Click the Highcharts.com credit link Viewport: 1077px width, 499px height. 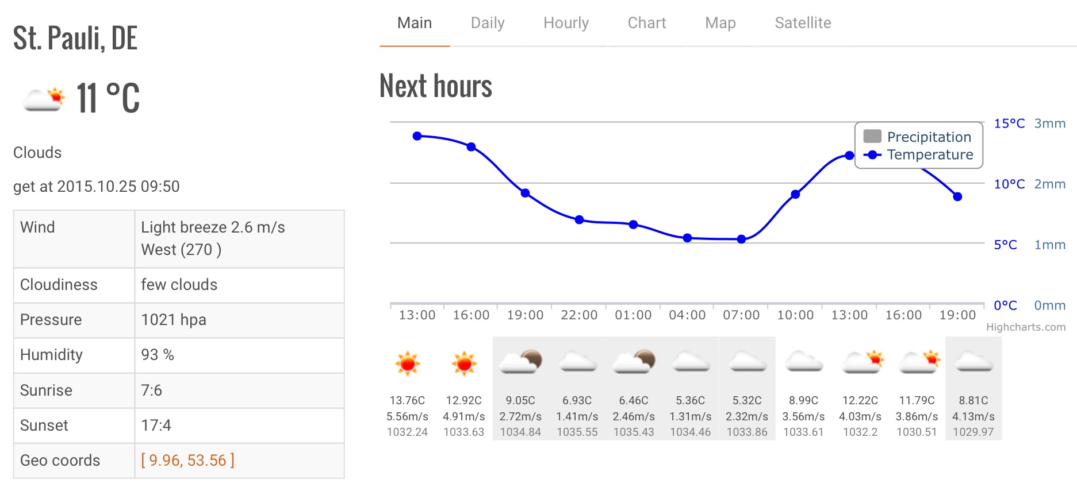click(1025, 327)
